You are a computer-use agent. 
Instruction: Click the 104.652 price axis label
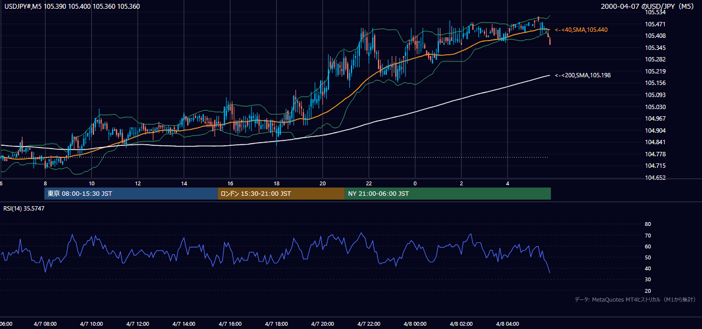point(655,178)
